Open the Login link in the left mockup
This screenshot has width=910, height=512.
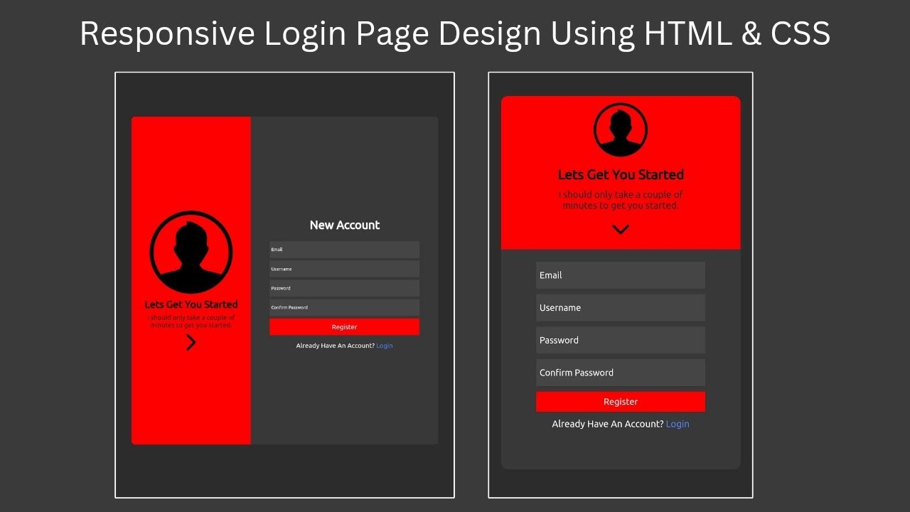tap(384, 346)
